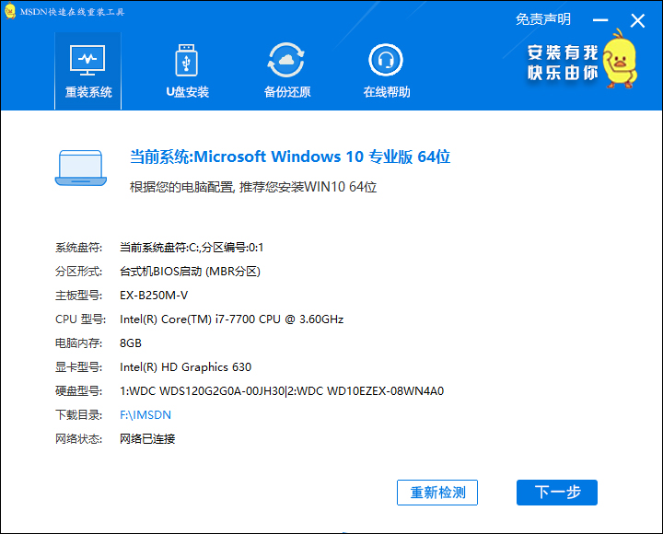
Task: Click the 免责声明 disclaimer link
Action: [x=543, y=19]
